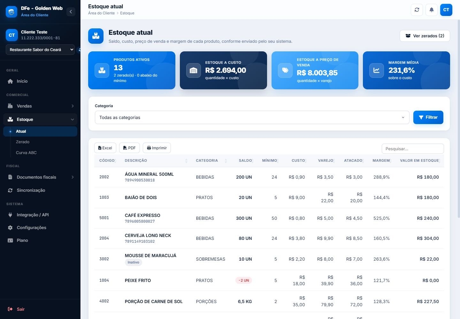Click the Início home icon

(x=10, y=81)
